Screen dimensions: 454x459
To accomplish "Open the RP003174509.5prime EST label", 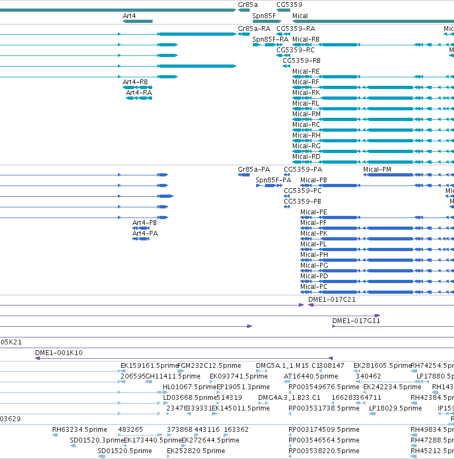I will point(324,430).
